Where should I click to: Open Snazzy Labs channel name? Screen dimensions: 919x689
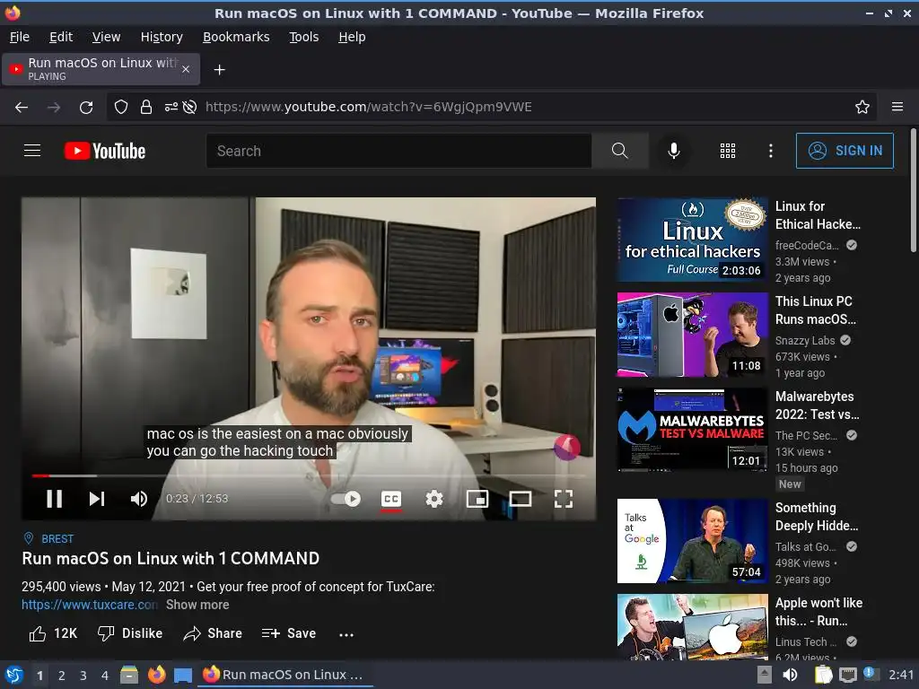coord(805,340)
